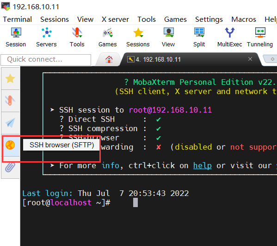Open the Terminal menu
Image resolution: width=277 pixels, height=246 pixels.
pos(18,19)
